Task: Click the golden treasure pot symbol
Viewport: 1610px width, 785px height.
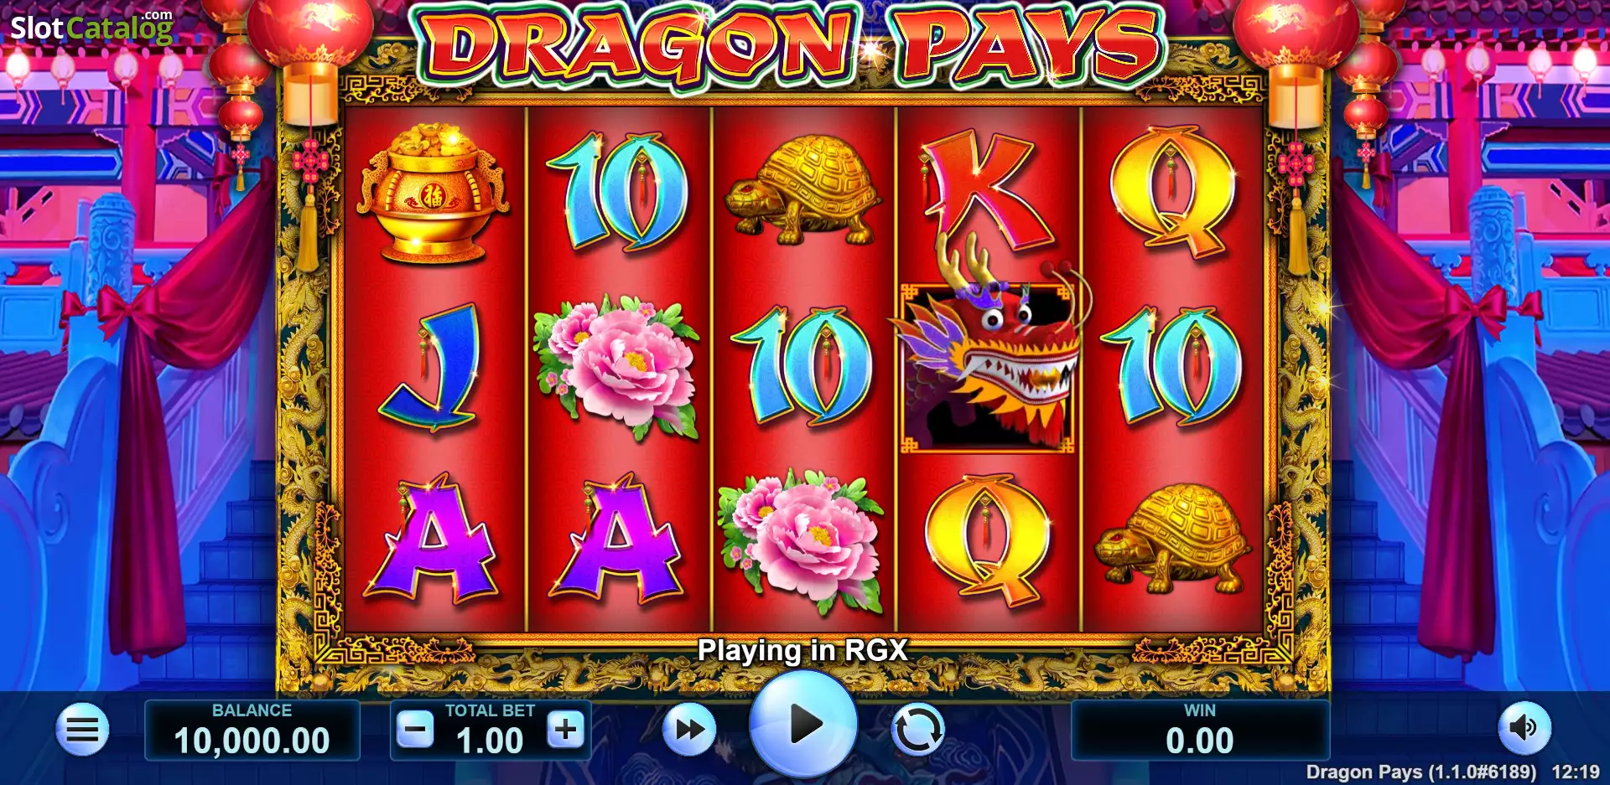Action: (x=433, y=194)
